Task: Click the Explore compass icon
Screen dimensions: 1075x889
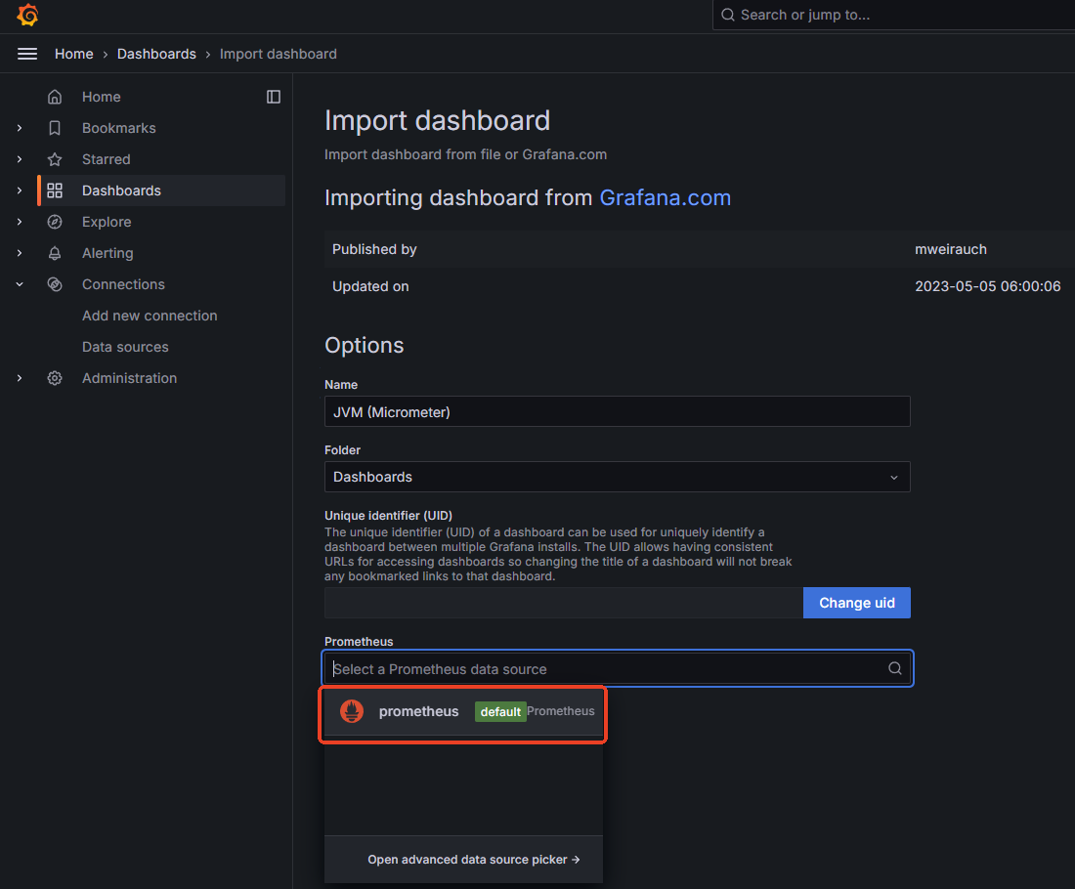Action: [55, 222]
